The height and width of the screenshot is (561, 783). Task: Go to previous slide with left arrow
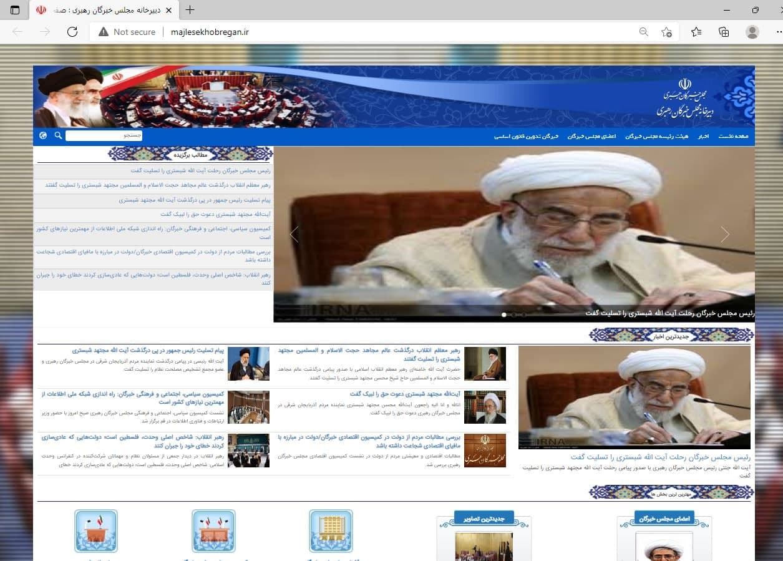point(294,234)
